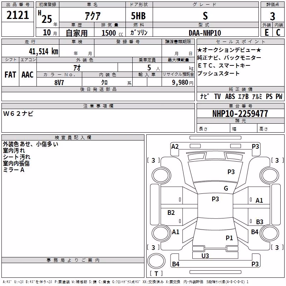Click the 事務局よりご案内 section header
Image resolution: width=286 pixels, height=286 pixels.
[73, 260]
